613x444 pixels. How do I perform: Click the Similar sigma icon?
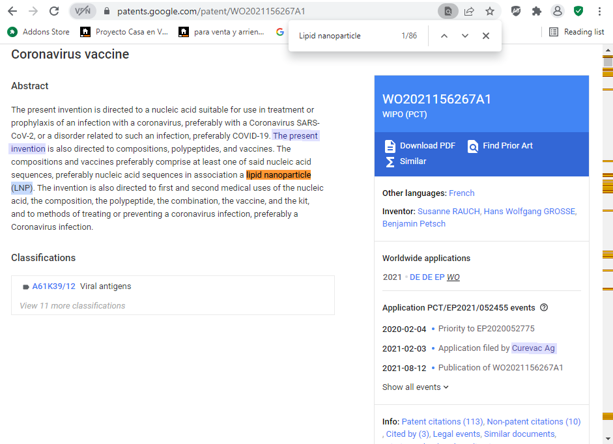point(390,161)
